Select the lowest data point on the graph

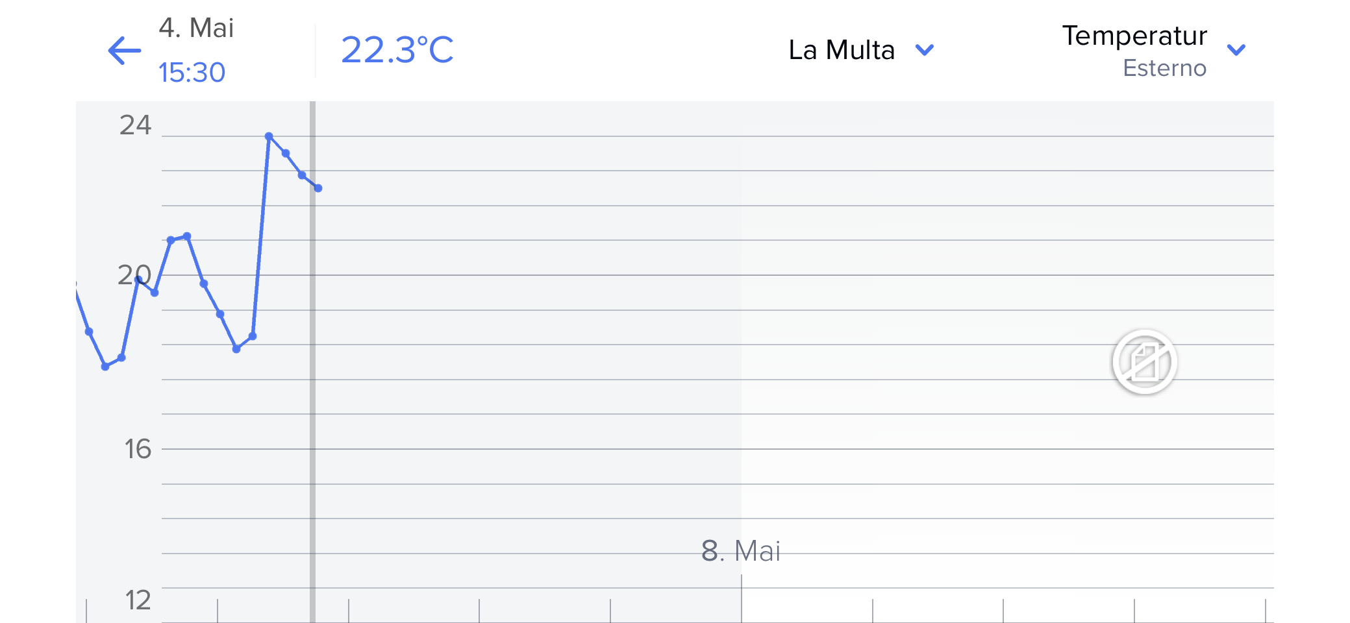click(x=105, y=367)
